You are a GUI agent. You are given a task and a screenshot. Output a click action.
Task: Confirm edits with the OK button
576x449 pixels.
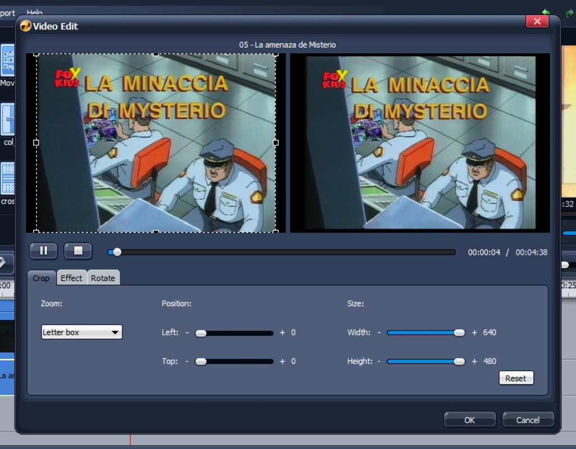[x=470, y=420]
